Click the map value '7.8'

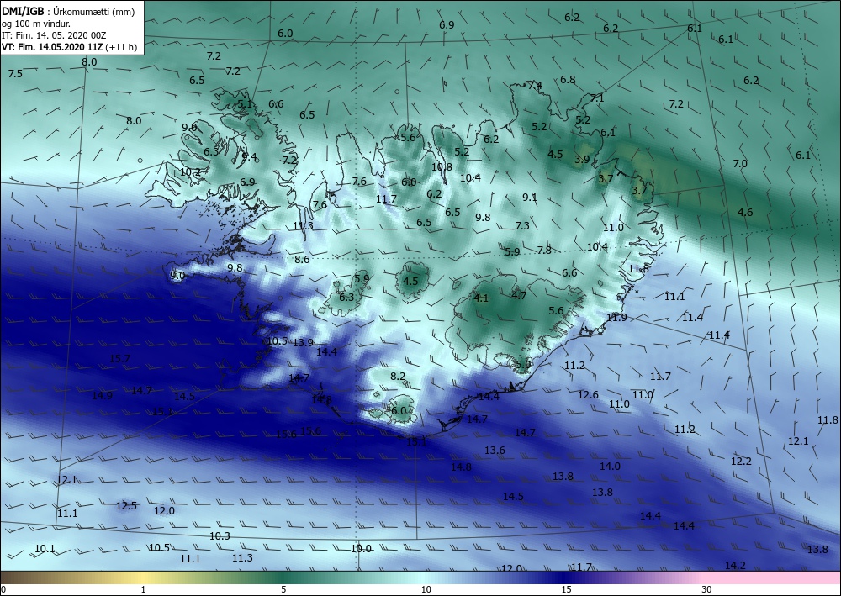(544, 250)
